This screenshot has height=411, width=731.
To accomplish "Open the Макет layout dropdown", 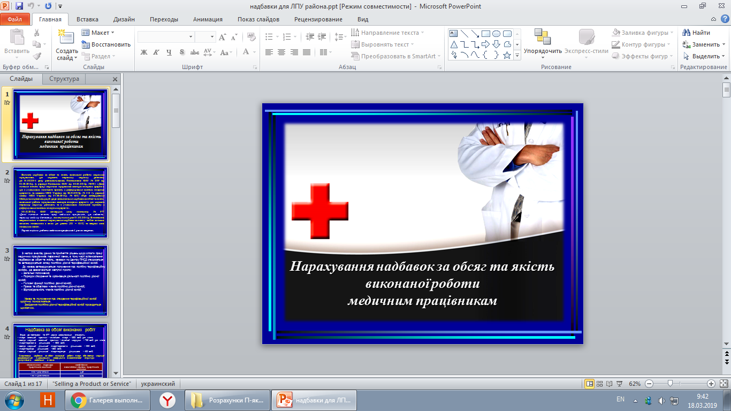I will click(x=98, y=33).
